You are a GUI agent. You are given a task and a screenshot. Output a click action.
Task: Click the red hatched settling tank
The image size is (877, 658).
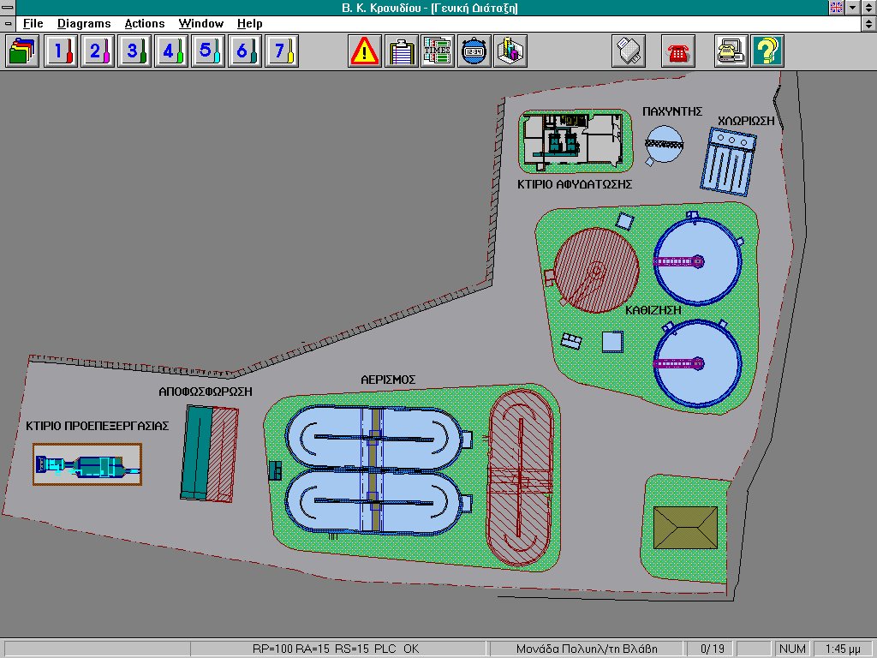coord(596,270)
